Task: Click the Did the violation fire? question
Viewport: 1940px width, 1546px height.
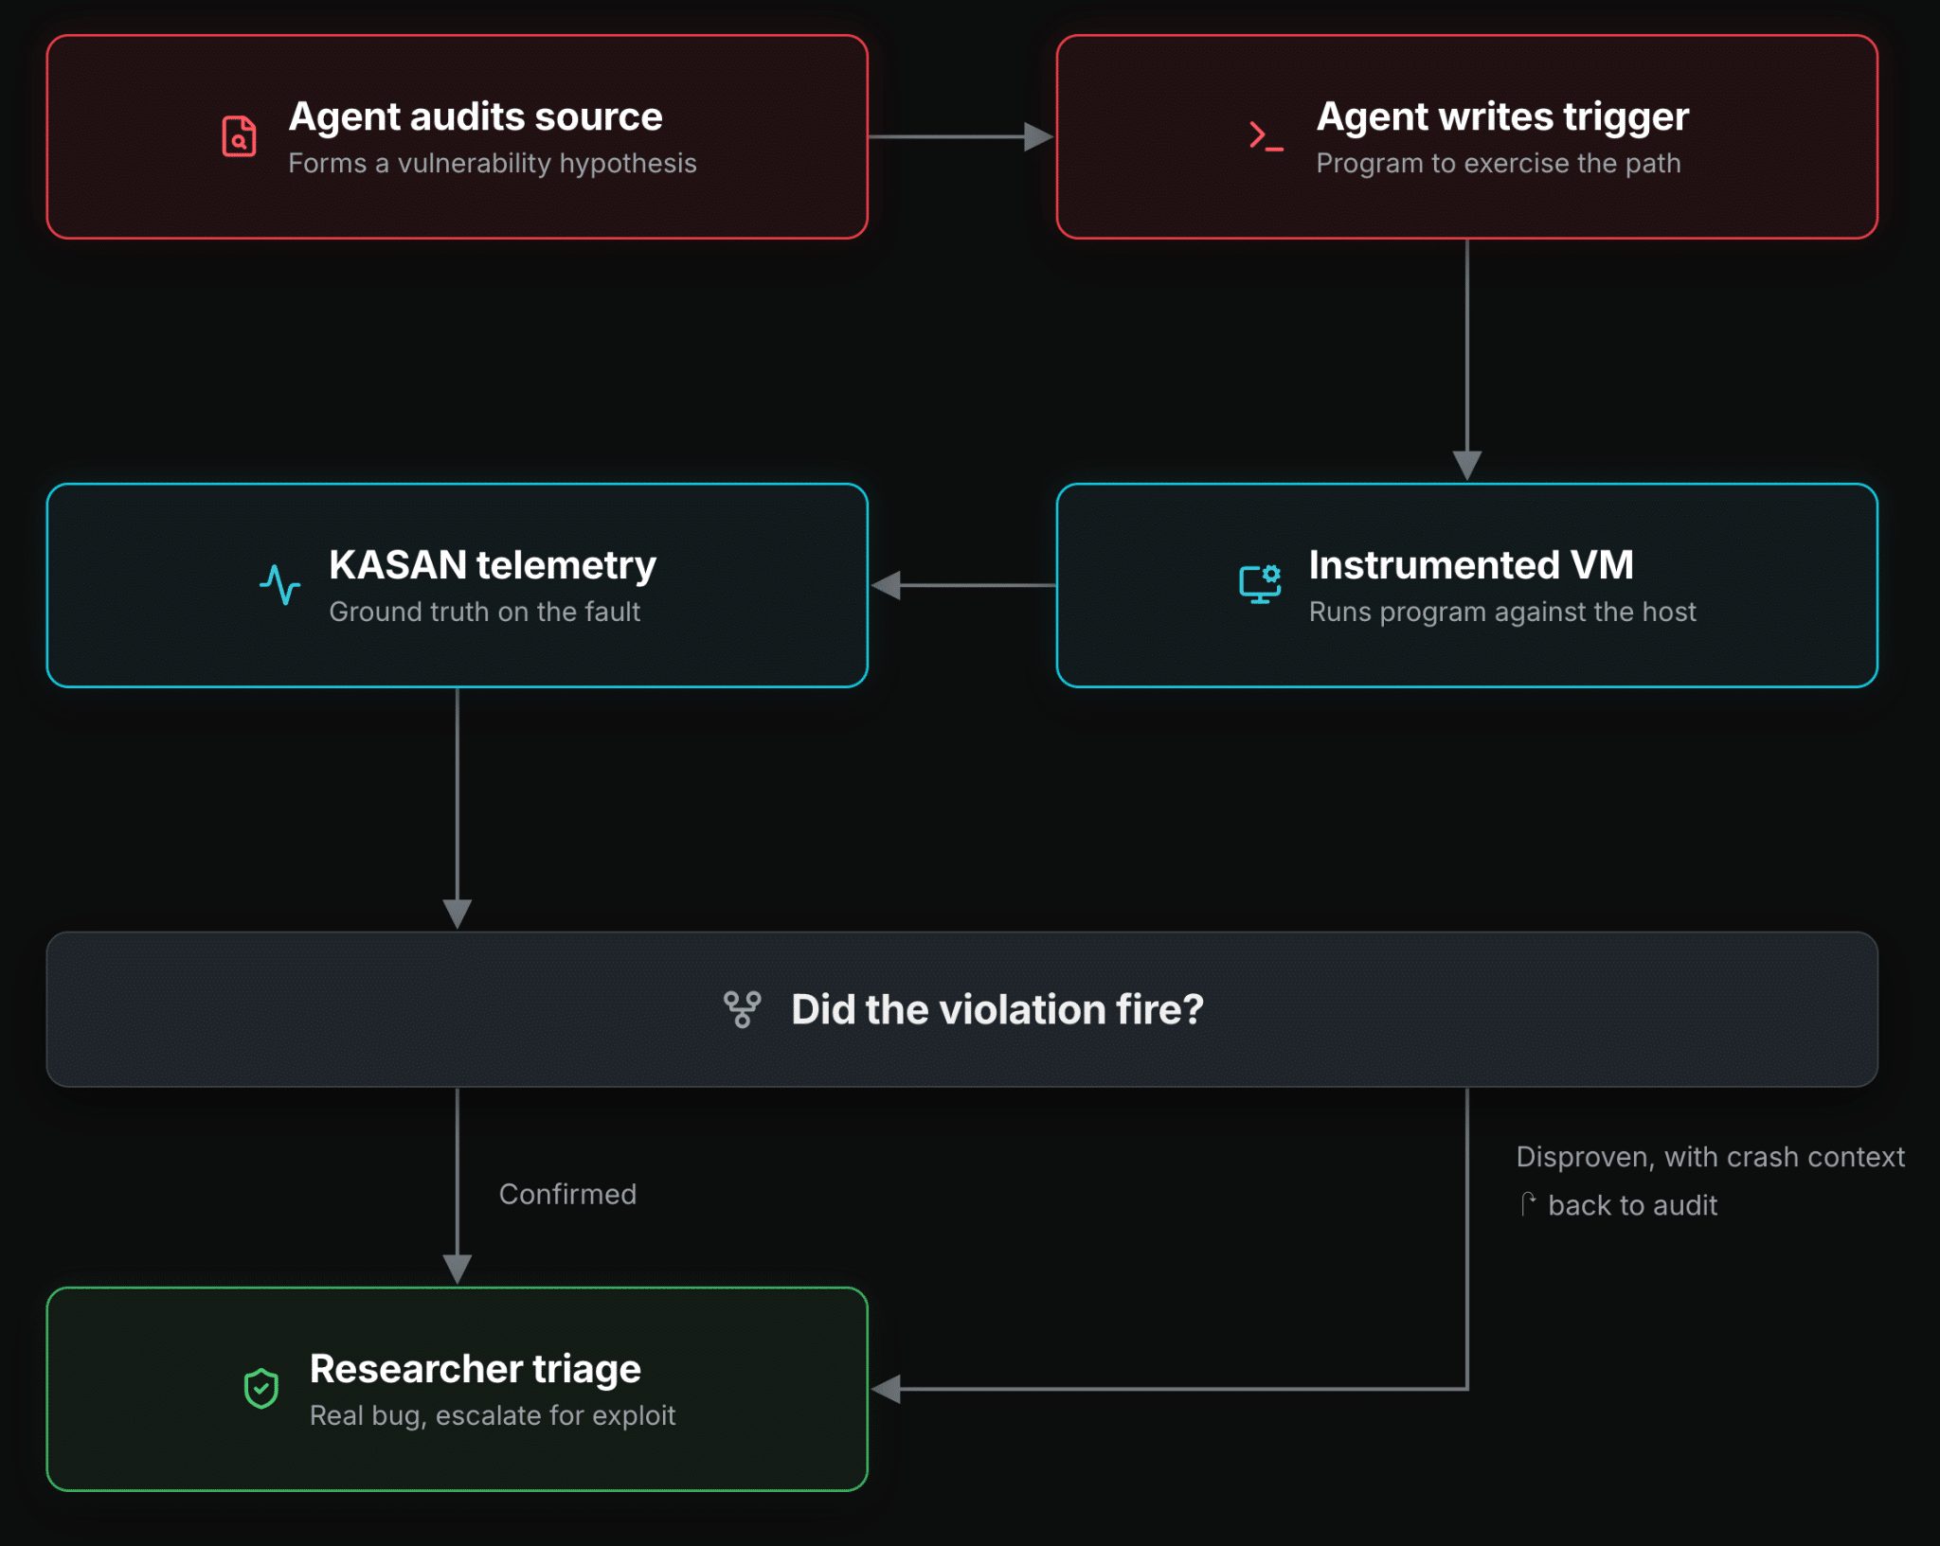Action: click(x=997, y=1009)
